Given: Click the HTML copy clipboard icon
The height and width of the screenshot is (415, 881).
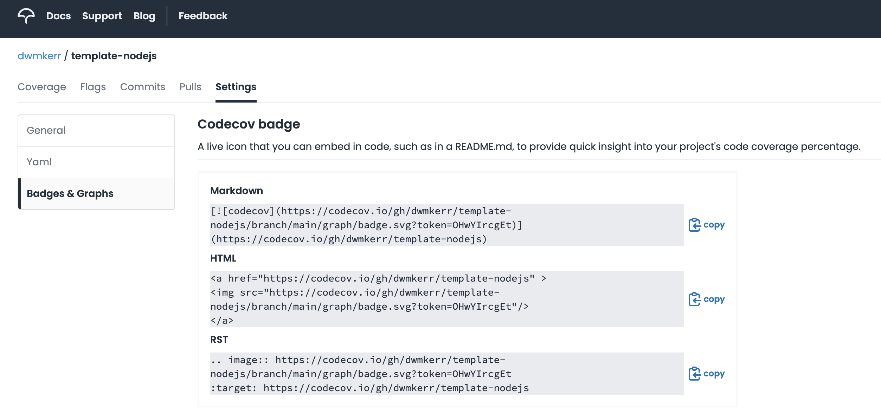Looking at the screenshot, I should coord(694,299).
